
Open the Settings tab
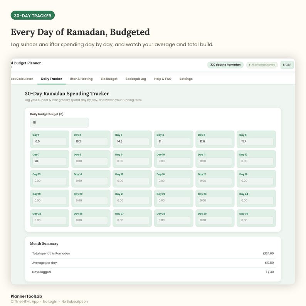tap(186, 79)
